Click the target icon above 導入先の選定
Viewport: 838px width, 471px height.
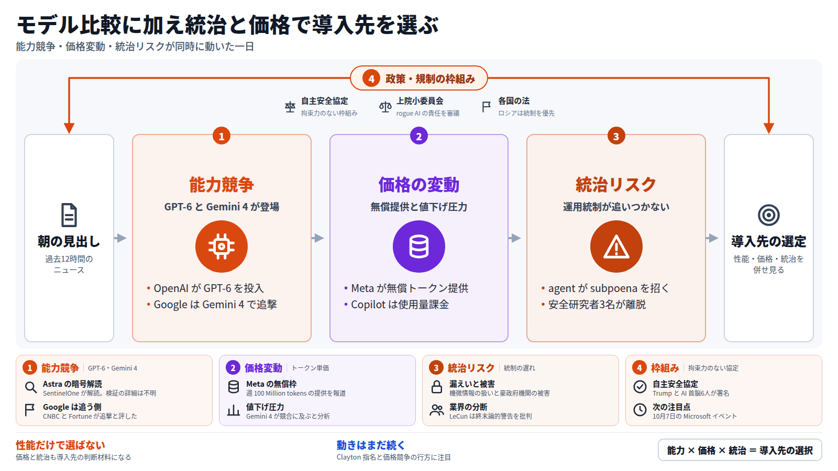(x=769, y=215)
